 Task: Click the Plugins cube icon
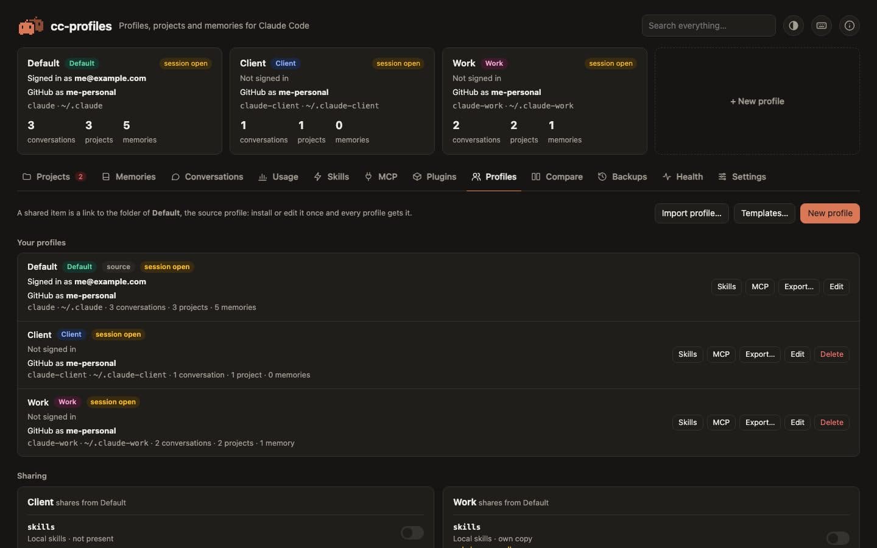click(417, 177)
